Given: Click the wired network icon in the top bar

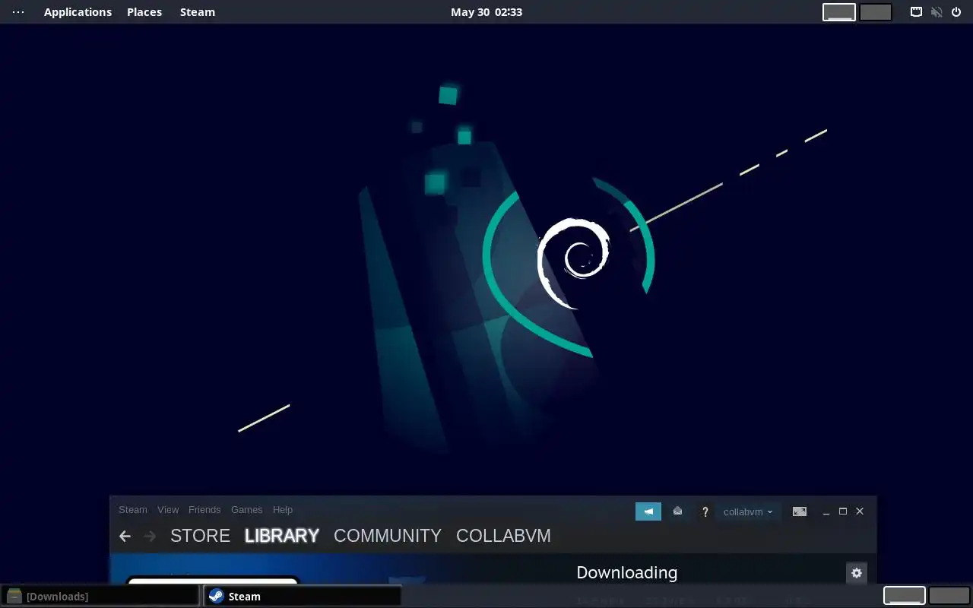Looking at the screenshot, I should [916, 12].
